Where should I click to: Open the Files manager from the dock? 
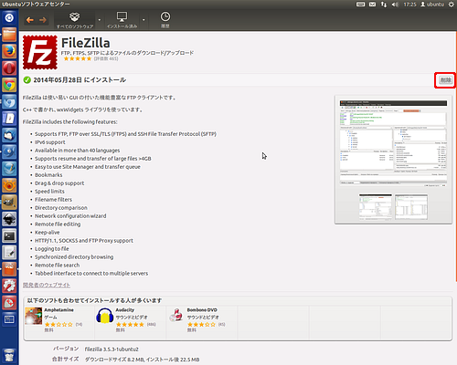(x=9, y=35)
